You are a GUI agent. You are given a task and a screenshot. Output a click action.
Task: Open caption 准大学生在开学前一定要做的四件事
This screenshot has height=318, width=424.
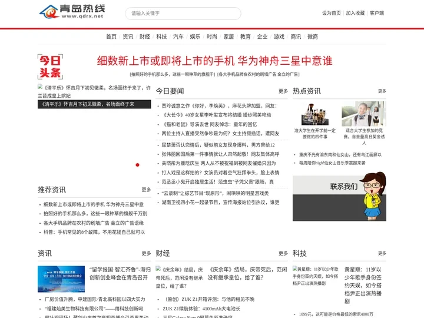tap(315, 134)
